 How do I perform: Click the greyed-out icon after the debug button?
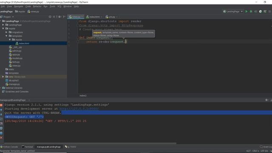[255, 11]
